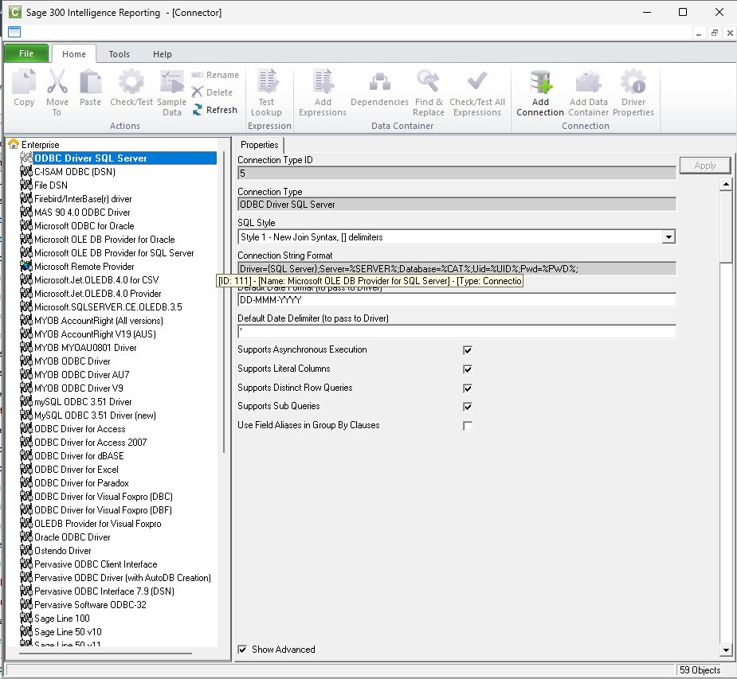
Task: Click Add Expressions icon
Action: tap(323, 81)
